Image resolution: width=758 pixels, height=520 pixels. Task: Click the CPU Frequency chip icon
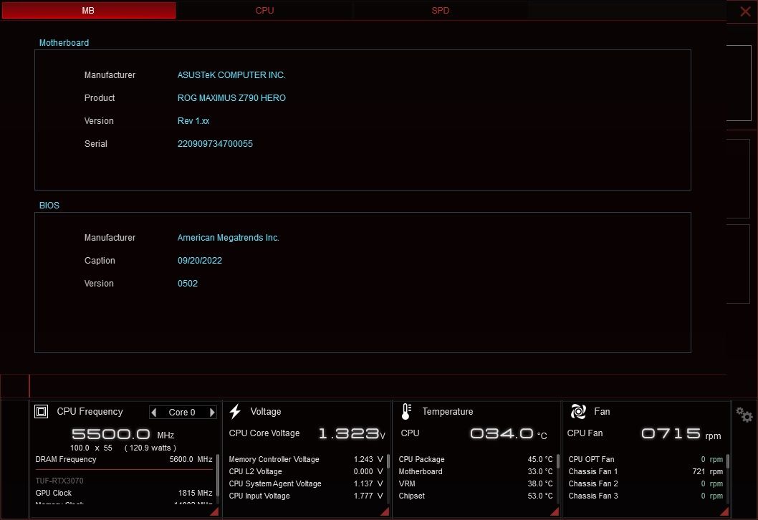[41, 411]
